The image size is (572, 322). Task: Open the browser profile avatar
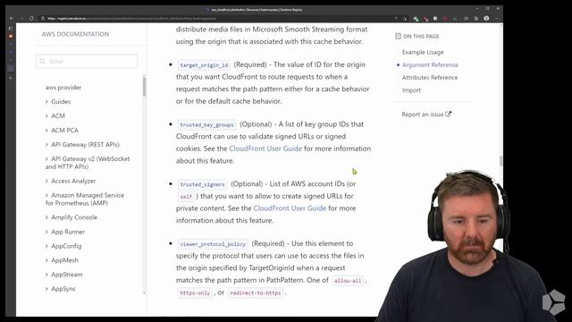coord(486,18)
